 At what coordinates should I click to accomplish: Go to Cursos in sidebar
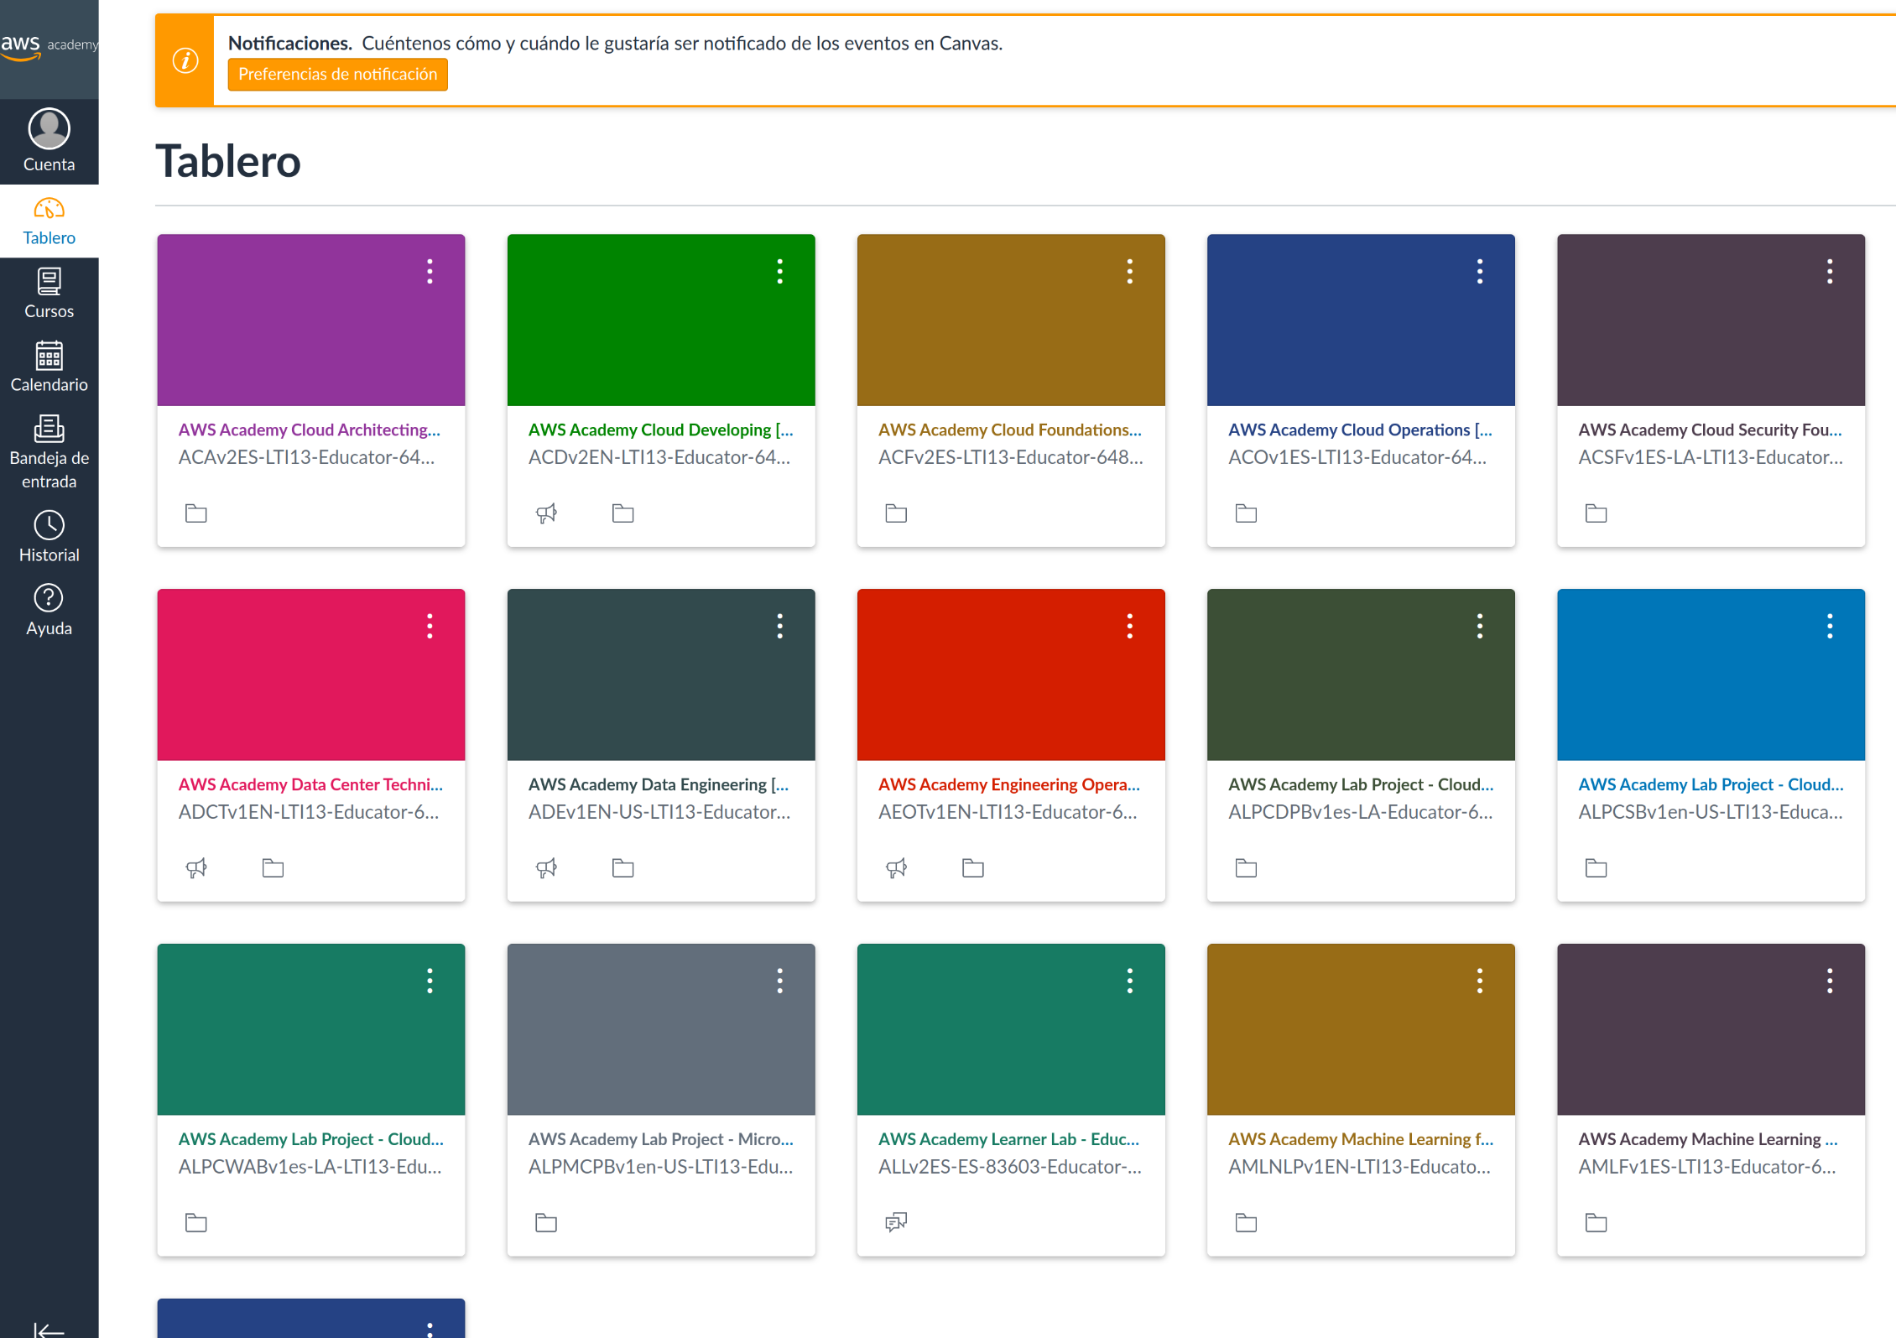49,293
